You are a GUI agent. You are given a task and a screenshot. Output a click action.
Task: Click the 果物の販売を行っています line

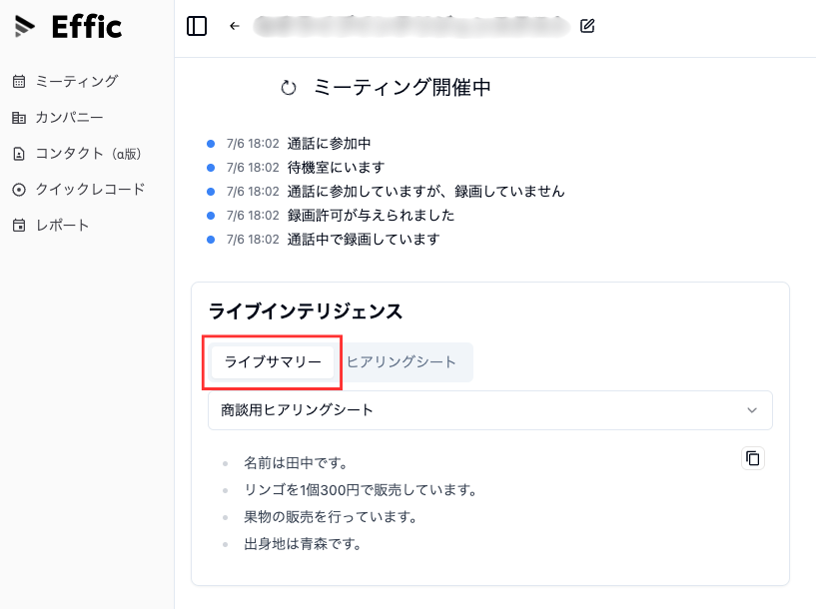click(331, 517)
